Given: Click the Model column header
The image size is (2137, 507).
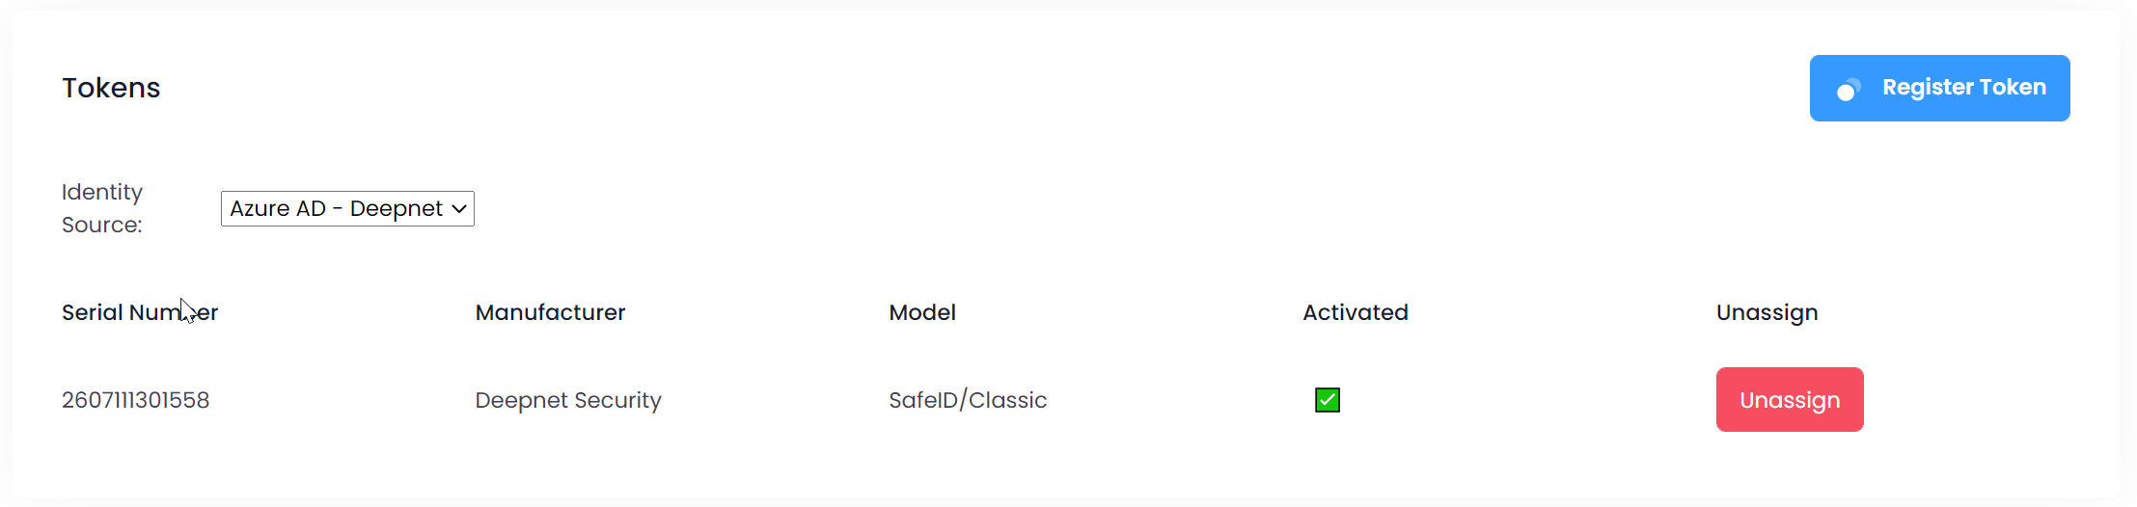Looking at the screenshot, I should [x=922, y=312].
